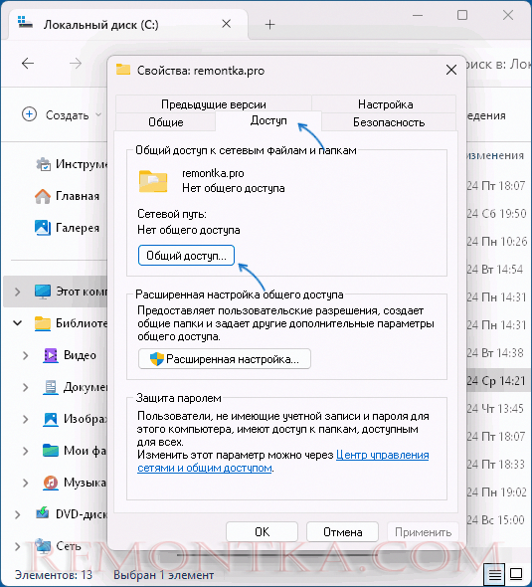Select the Локальный диск (C:) tab title
This screenshot has width=532, height=587.
point(101,25)
